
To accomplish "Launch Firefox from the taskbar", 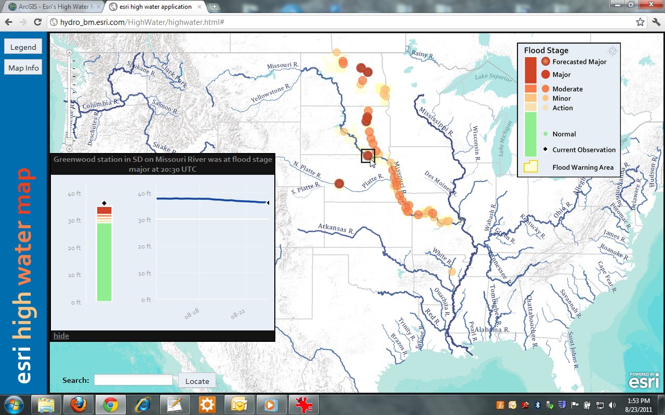I will coord(78,405).
